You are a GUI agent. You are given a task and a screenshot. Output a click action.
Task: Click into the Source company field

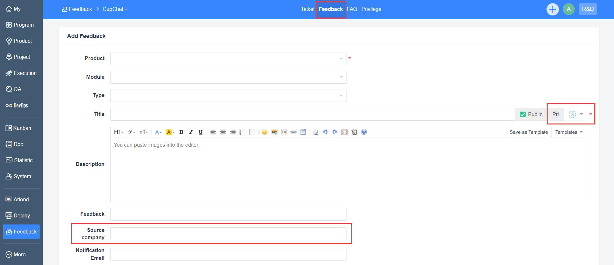[228, 234]
